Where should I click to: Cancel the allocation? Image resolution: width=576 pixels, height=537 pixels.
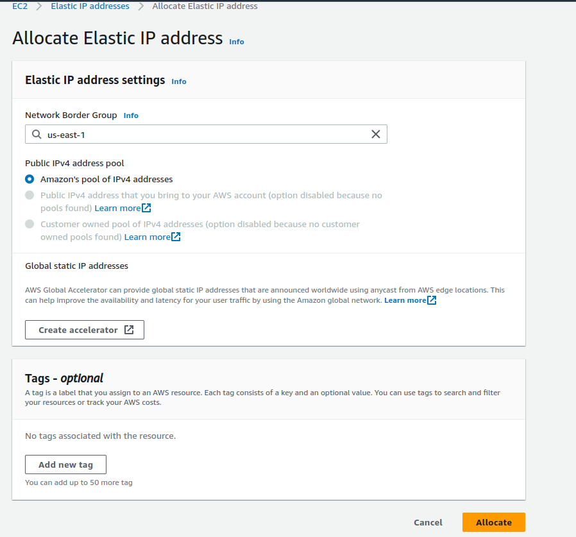[428, 522]
